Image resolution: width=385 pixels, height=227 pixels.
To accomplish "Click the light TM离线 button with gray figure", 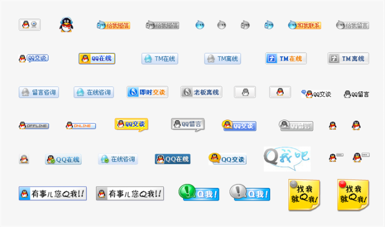I will pos(222,58).
